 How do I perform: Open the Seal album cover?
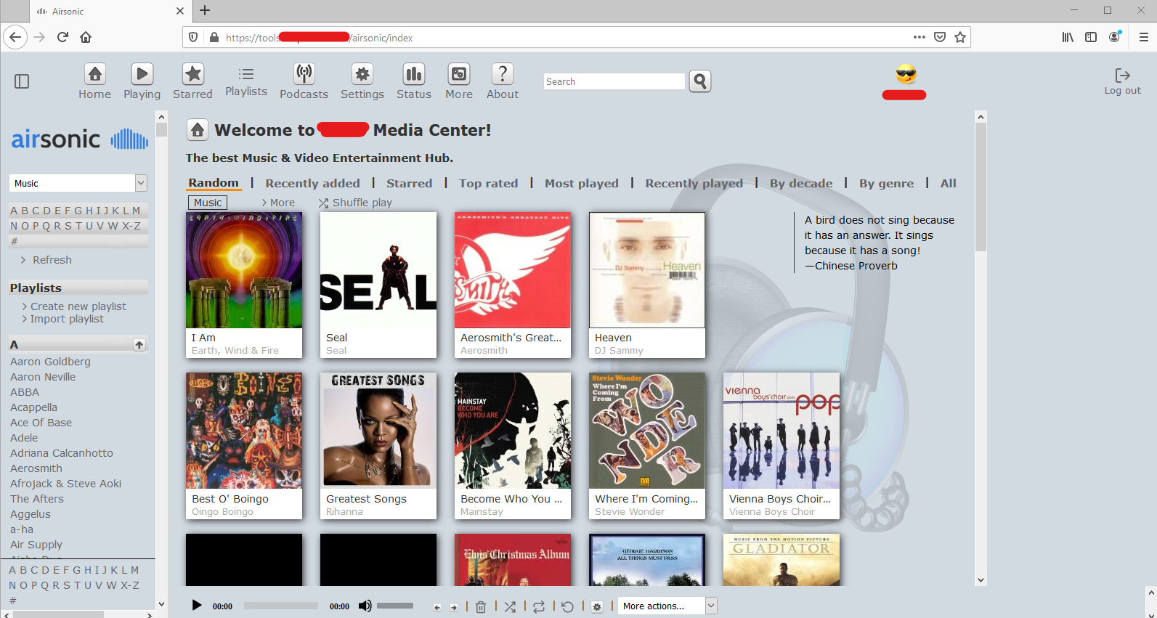click(x=378, y=270)
